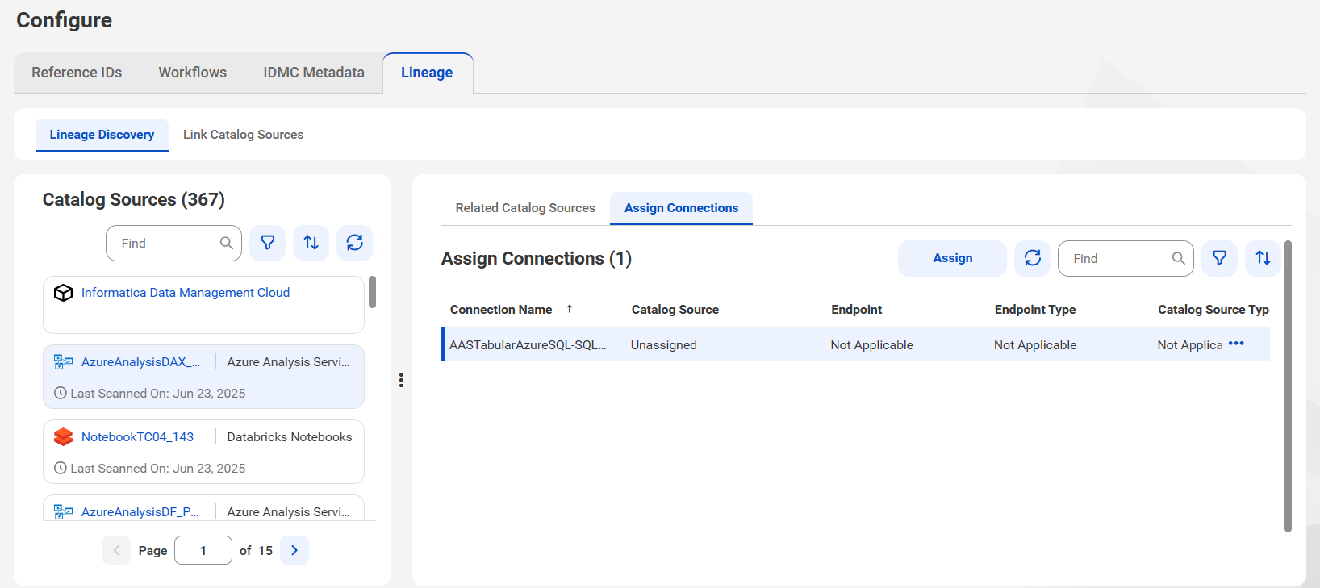Click the AzureAnalysisDAX catalog source icon
This screenshot has width=1320, height=588.
(63, 362)
